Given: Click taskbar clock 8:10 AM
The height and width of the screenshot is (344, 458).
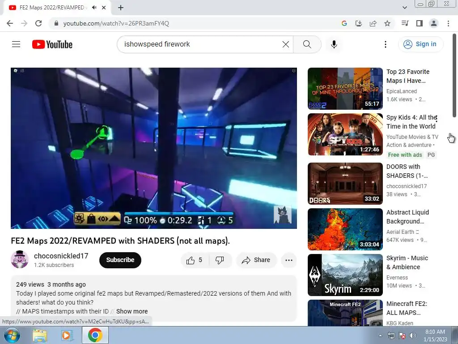Looking at the screenshot, I should click(x=435, y=335).
